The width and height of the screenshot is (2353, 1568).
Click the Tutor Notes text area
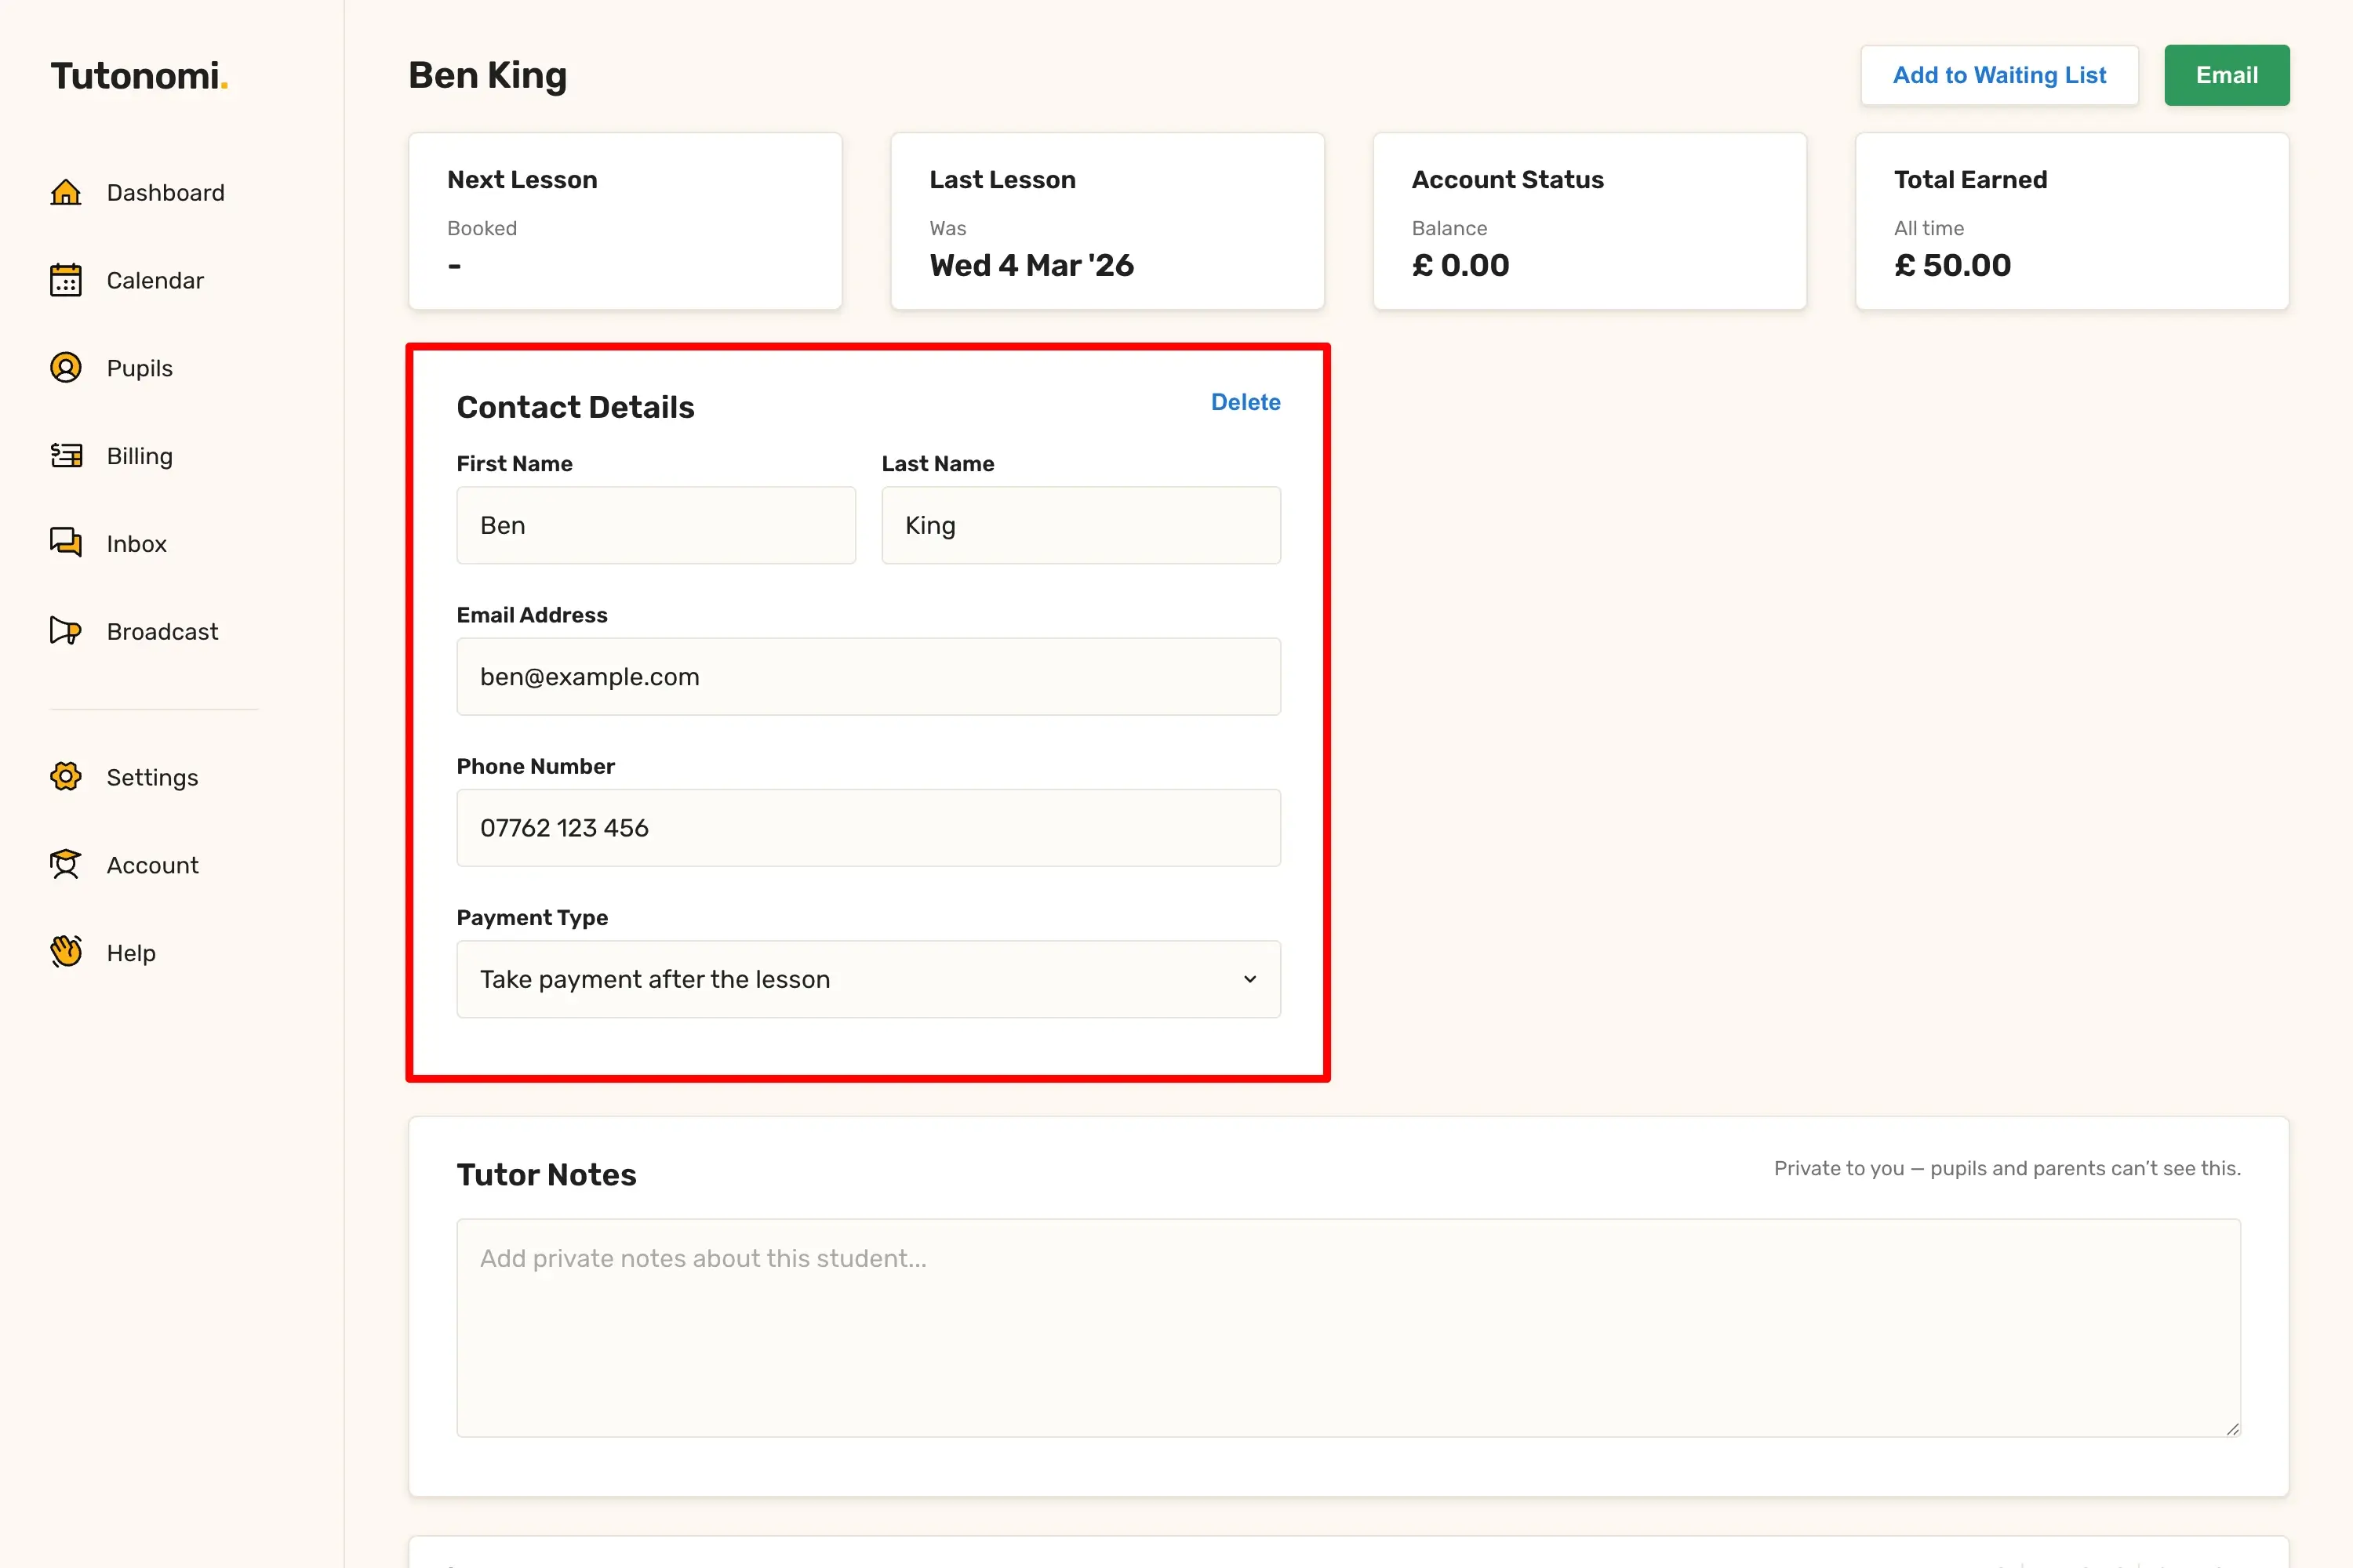[1347, 1327]
